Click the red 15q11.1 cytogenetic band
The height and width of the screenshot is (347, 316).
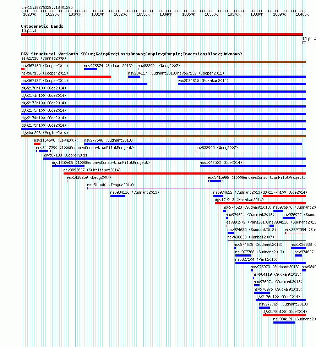coord(162,34)
